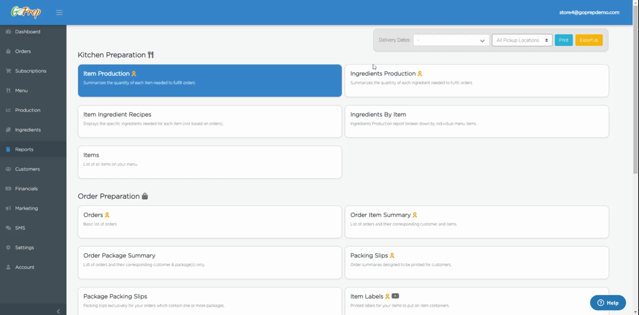Click the ribbon icon beside Ingredients Production
639x315 pixels.
[420, 74]
